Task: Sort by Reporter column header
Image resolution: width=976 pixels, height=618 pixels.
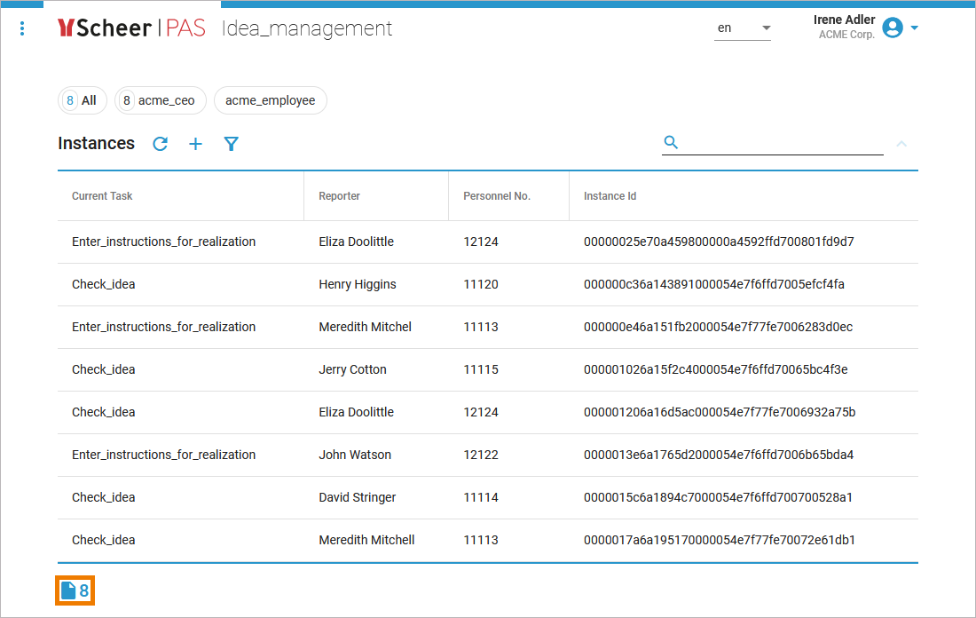Action: (339, 196)
